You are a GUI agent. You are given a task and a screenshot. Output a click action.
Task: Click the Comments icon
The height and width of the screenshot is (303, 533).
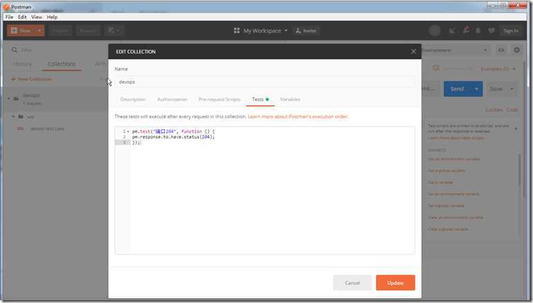point(436,68)
